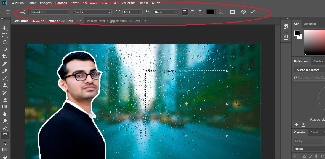
Task: Toggle text orientation in options bar
Action: [x=23, y=12]
